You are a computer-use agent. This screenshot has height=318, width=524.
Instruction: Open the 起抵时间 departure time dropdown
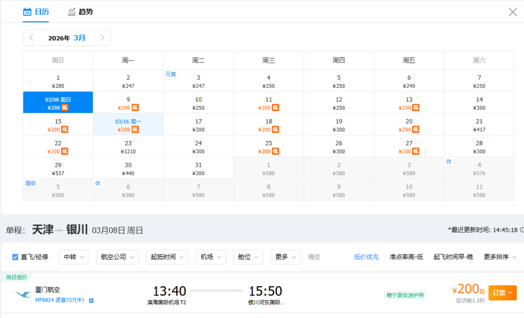pyautogui.click(x=166, y=257)
